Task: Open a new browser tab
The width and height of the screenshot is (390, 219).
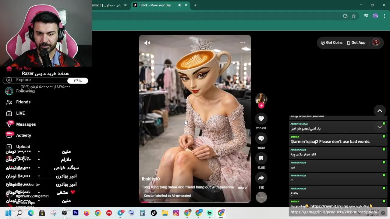Action: (x=195, y=5)
